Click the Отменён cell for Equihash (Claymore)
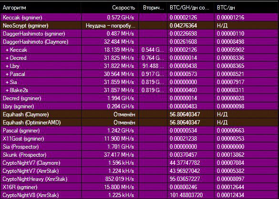The width and height of the screenshot is (279, 199). [124, 114]
